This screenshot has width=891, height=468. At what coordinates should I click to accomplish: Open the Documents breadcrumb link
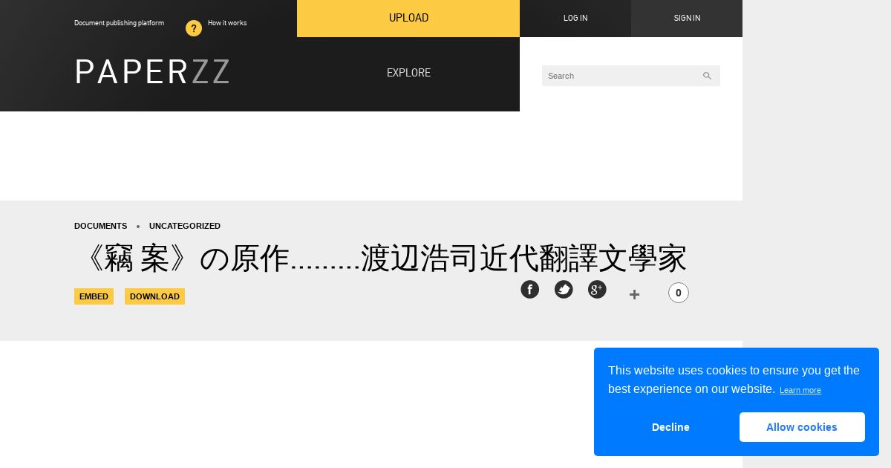(x=100, y=226)
